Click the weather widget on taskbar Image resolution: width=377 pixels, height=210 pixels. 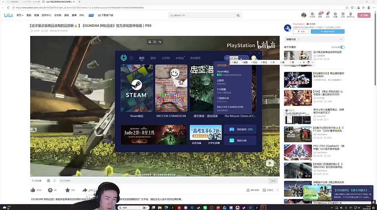pos(6,207)
